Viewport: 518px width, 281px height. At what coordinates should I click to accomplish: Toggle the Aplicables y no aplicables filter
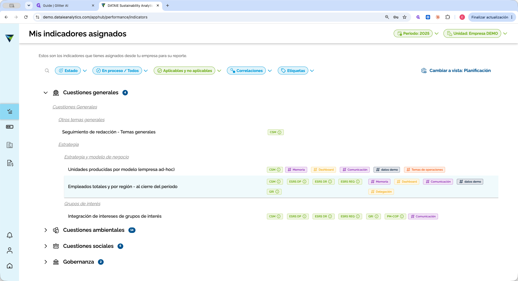(184, 71)
